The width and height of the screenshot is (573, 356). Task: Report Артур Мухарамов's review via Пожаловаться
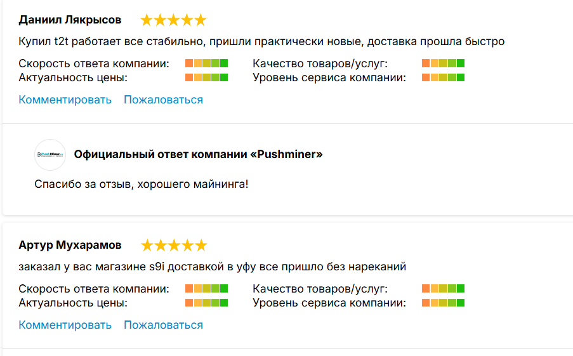point(163,325)
